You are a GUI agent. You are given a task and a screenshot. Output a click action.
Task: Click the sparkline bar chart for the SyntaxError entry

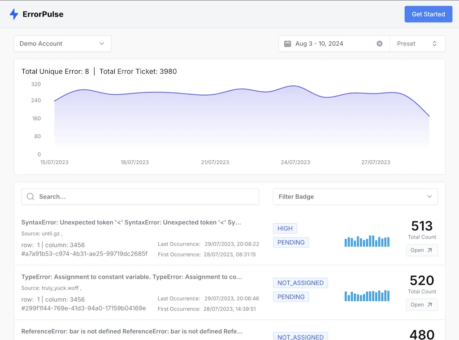click(x=367, y=242)
